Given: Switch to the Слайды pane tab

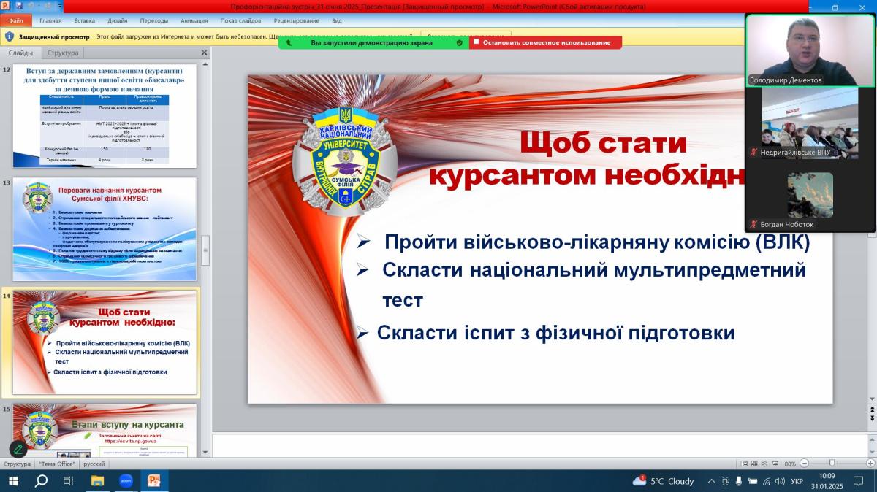Looking at the screenshot, I should pos(20,53).
